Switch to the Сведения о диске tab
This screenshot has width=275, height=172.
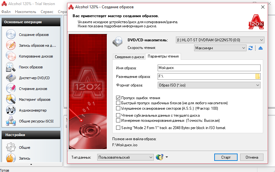point(129,57)
